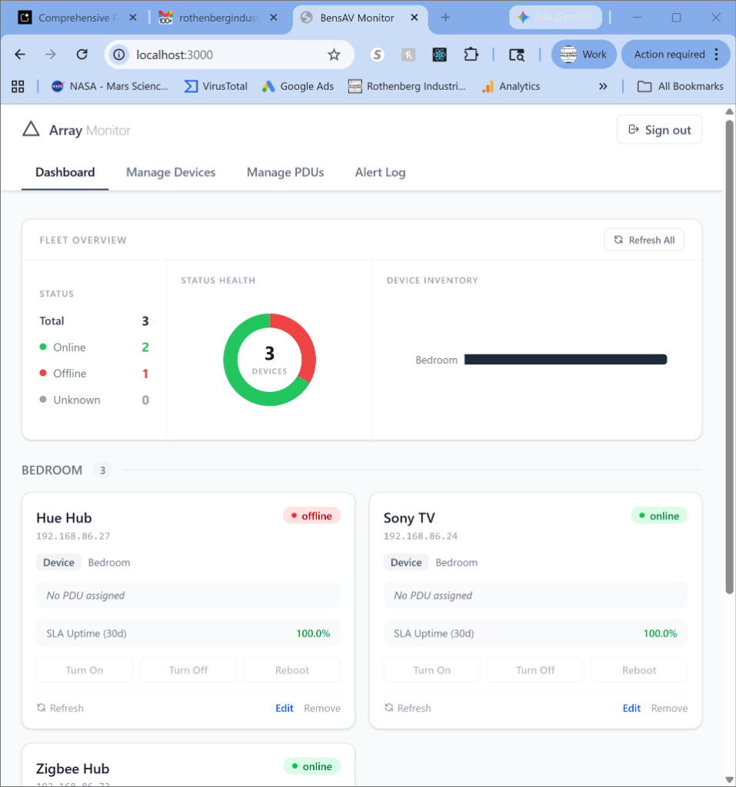Click the Hue Hub IP address 192.168.86.27
Image resolution: width=736 pixels, height=787 pixels.
73,536
